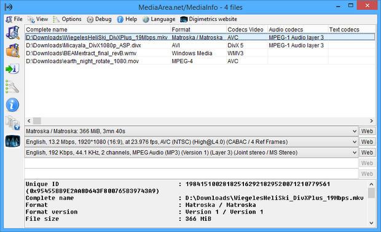The height and width of the screenshot is (232, 381).
Task: Click the MediaInfo title bar app icon
Action: 9,7
